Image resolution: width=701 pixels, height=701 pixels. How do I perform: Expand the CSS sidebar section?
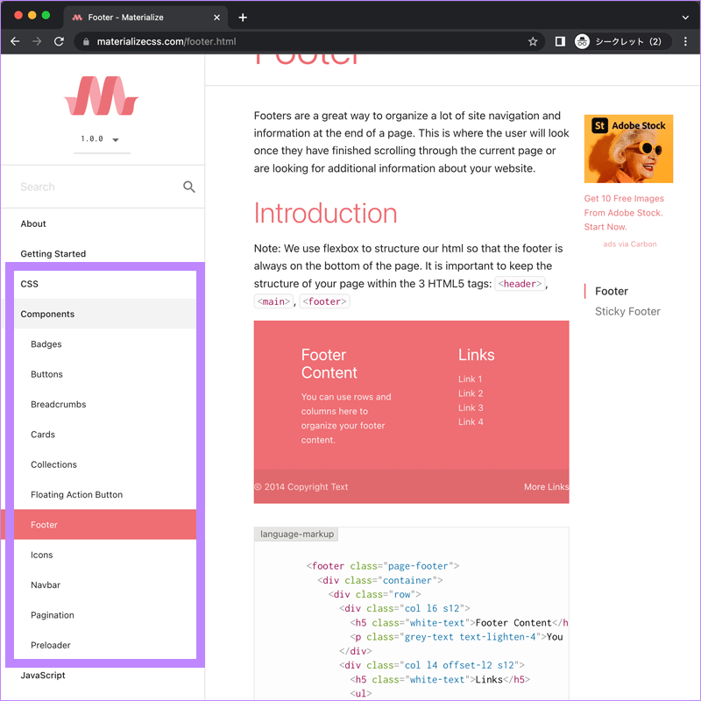click(30, 284)
